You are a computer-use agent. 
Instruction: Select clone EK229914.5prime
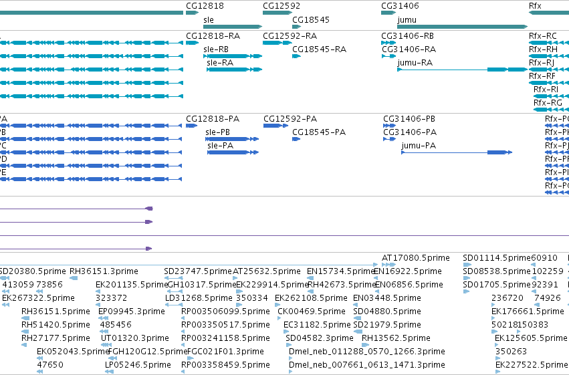point(272,285)
